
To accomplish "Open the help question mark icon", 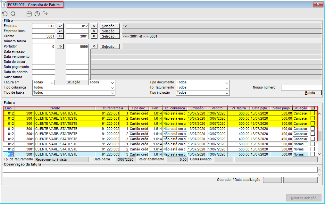I will pos(37,14).
